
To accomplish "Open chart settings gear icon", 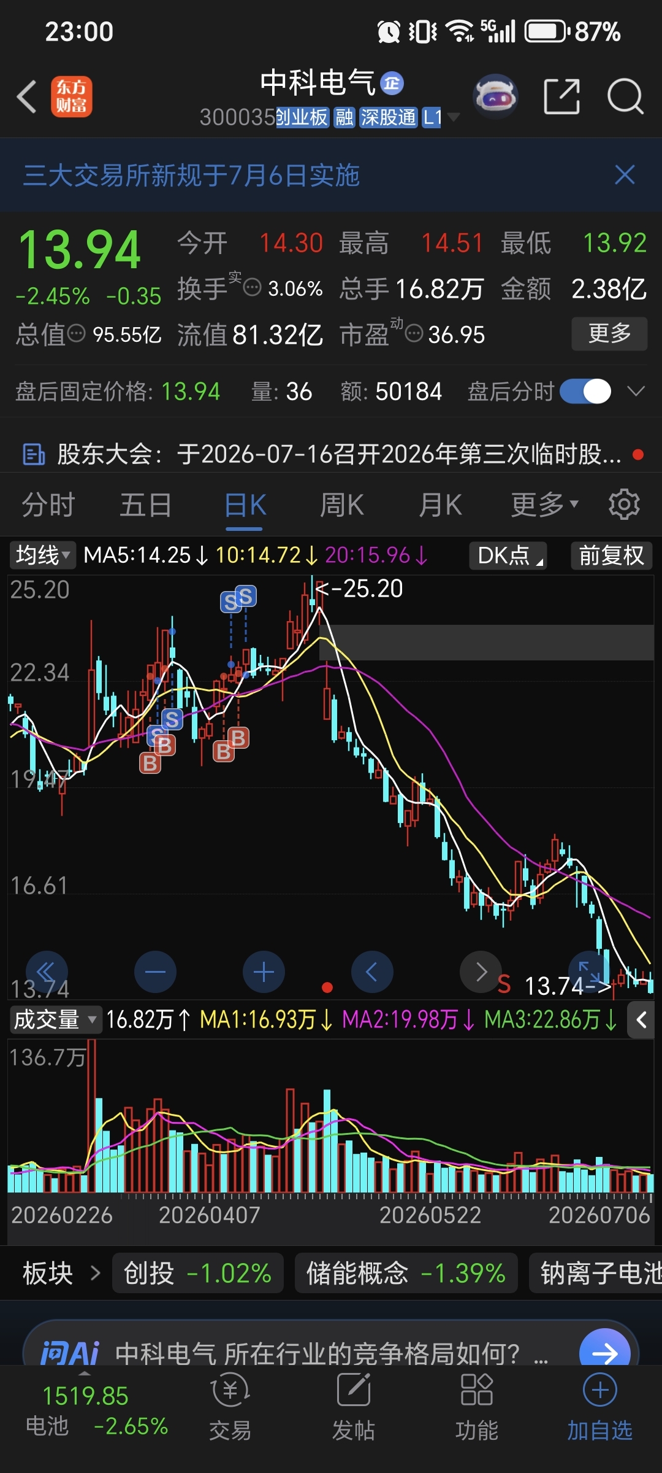I will (624, 505).
